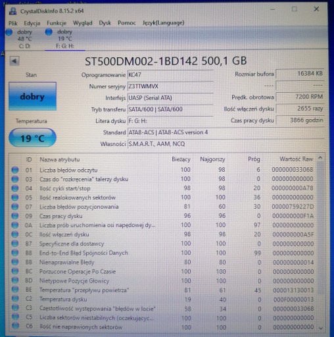Click the status orb for Nienaprawialne Błędy
This screenshot has width=334, height=337.
[x=15, y=262]
